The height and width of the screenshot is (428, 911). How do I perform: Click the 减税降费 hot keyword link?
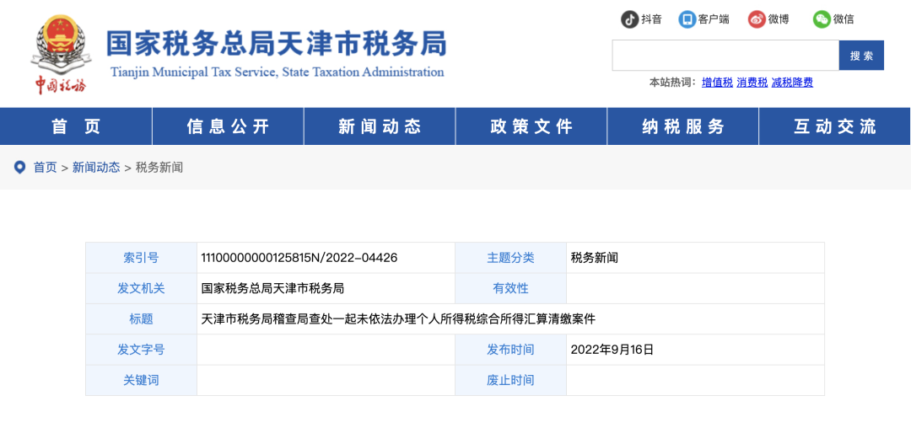(x=792, y=83)
